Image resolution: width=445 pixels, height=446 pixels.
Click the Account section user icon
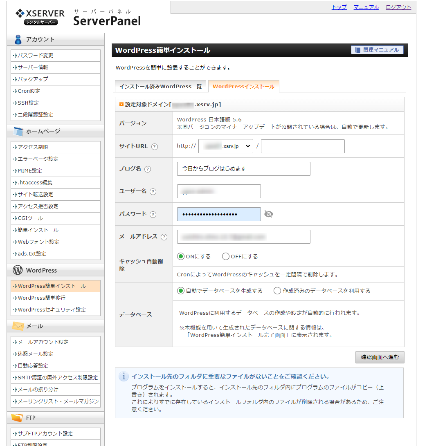[x=18, y=40]
